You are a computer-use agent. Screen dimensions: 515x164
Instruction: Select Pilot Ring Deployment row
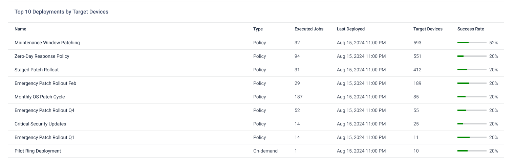(38, 151)
